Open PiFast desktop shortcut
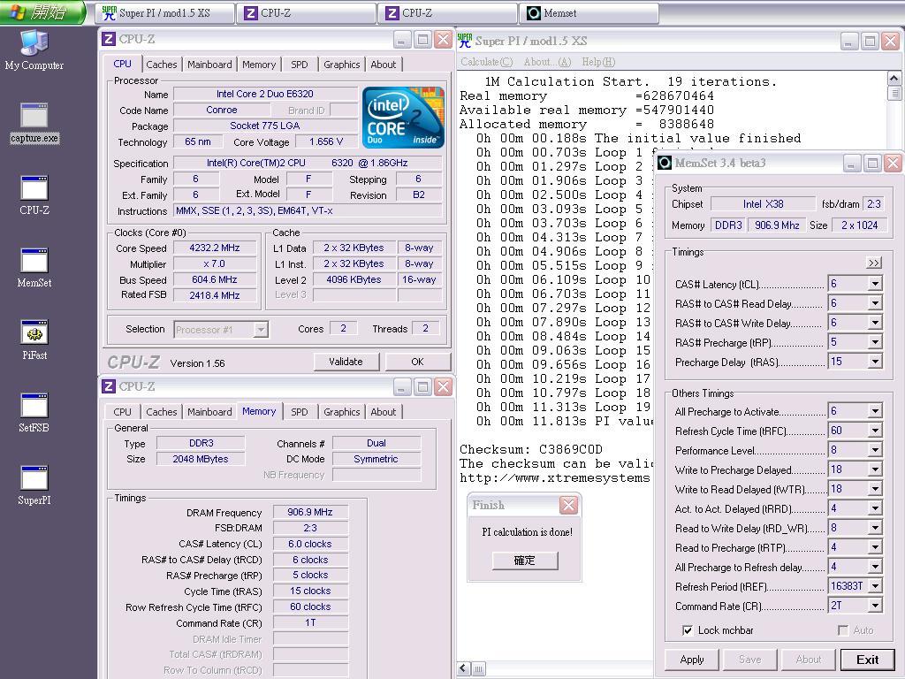The width and height of the screenshot is (905, 679). 34,340
